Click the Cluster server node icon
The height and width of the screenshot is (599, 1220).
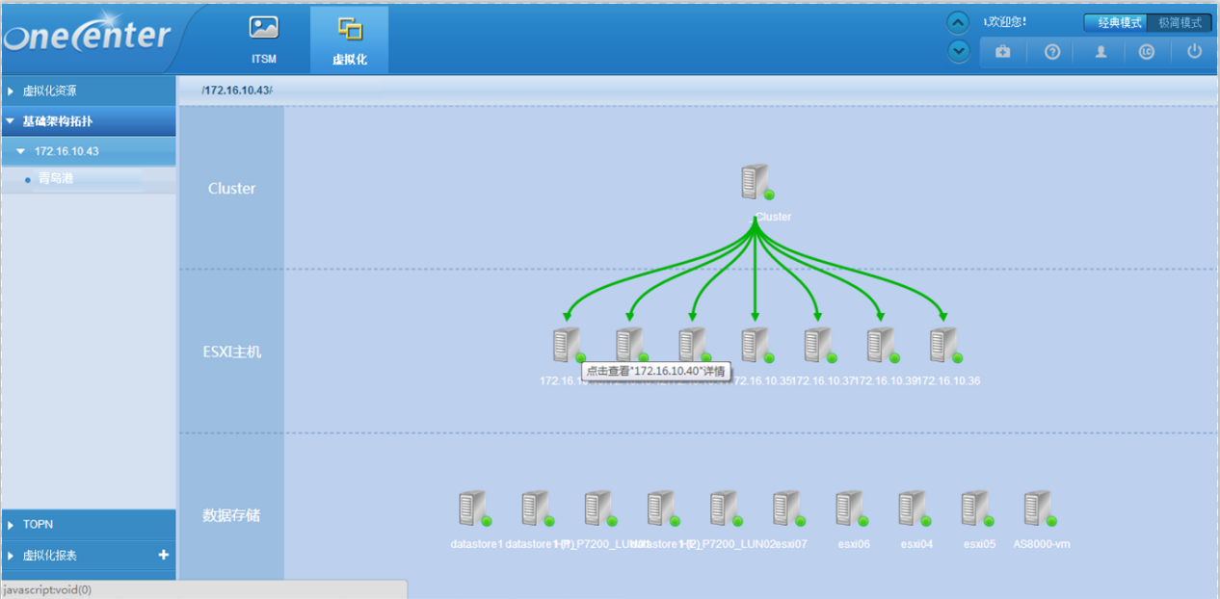[755, 181]
